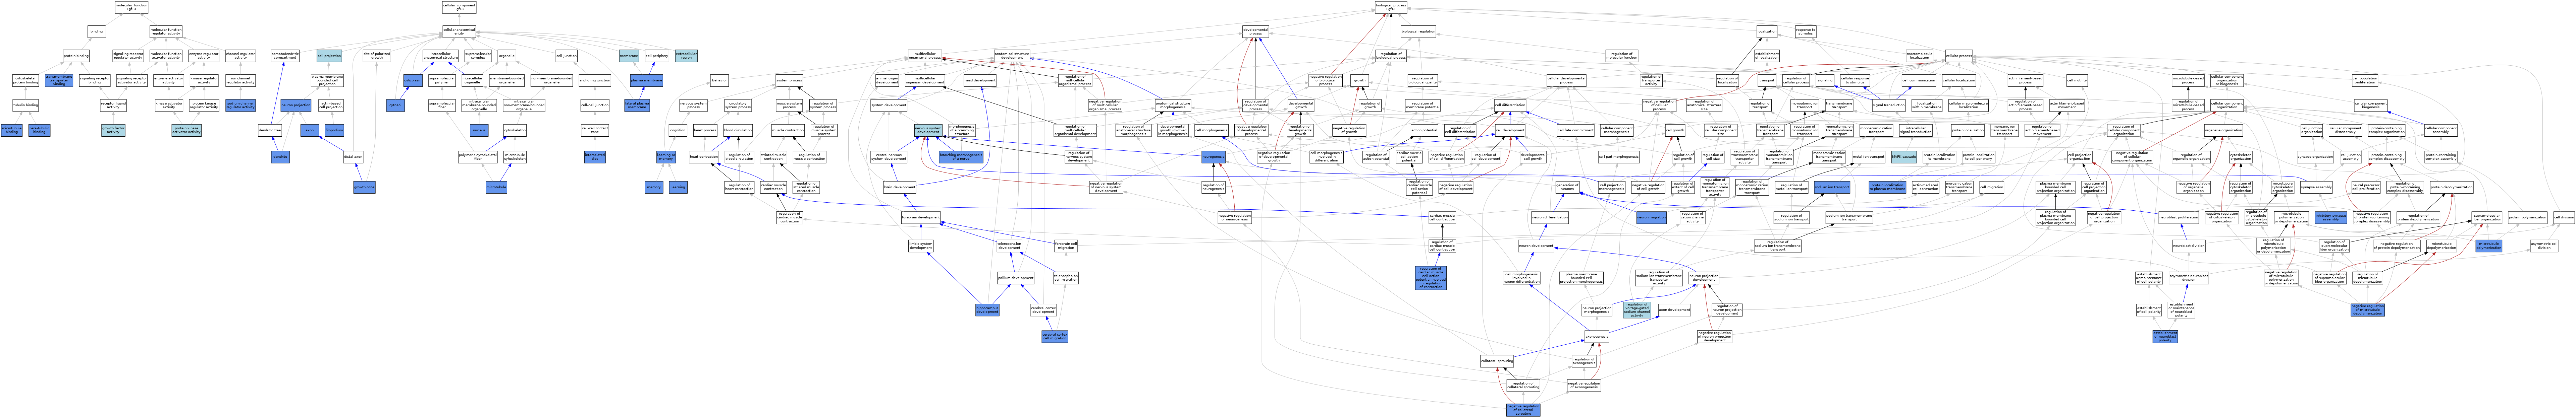Click the MAPK cascade node
This screenshot has height=418, width=2576.
click(1904, 157)
